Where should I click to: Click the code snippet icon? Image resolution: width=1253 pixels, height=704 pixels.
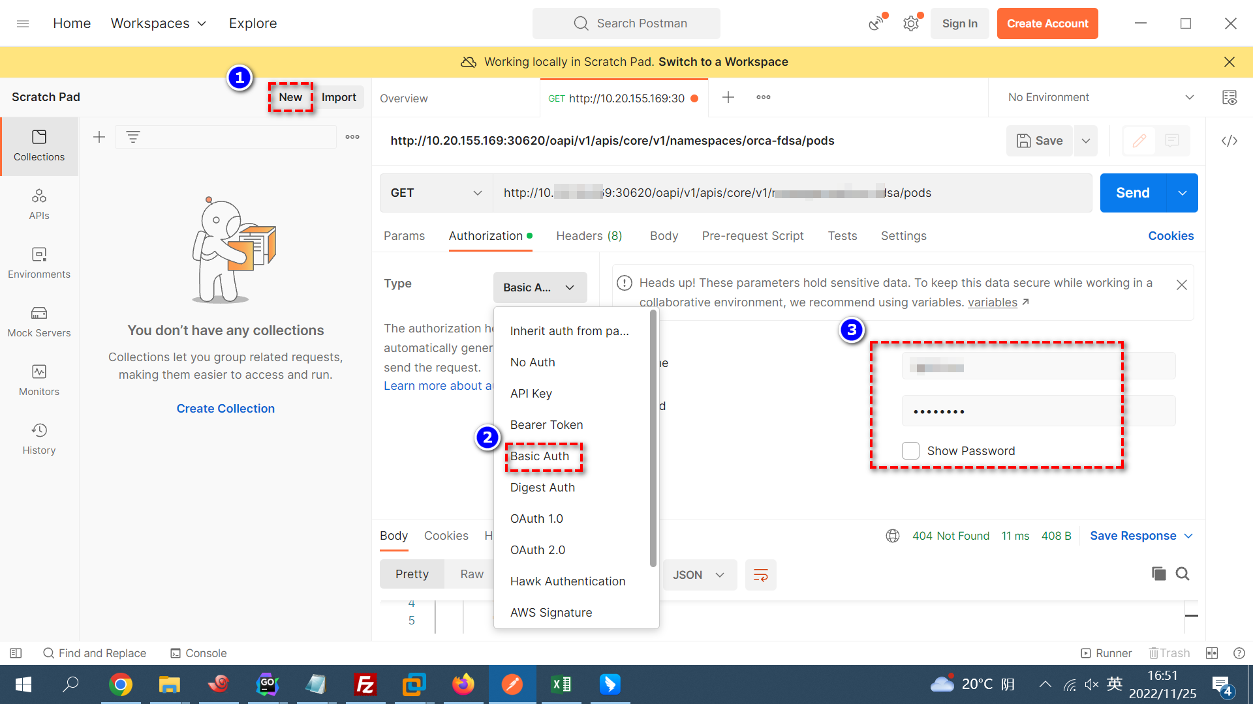pos(1230,141)
